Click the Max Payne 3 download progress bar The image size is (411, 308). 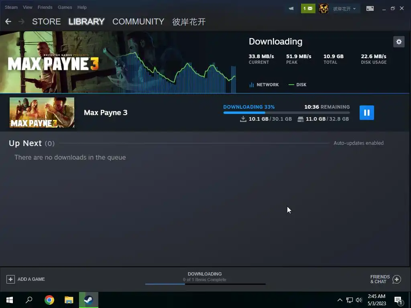tap(287, 113)
